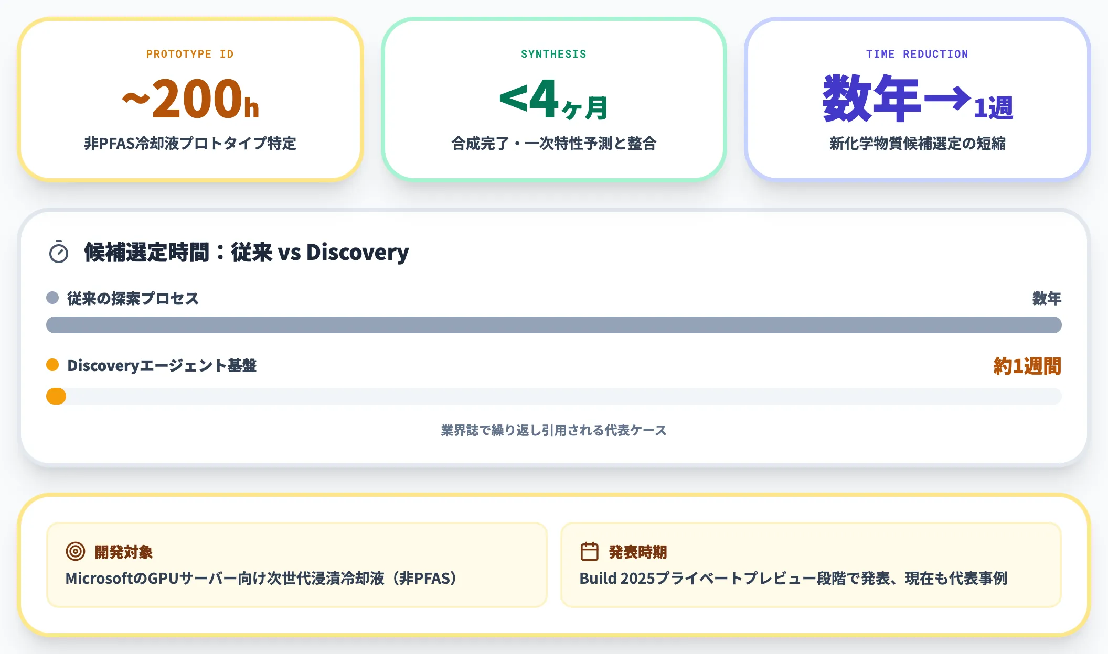Click 業界誌で繰り返し引用される代表ケース note
1108x654 pixels.
pos(554,430)
